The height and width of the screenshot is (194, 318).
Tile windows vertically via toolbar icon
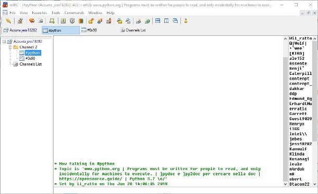pyautogui.click(x=166, y=21)
